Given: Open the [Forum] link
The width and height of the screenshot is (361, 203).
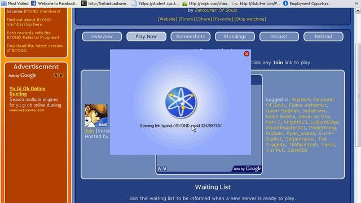Looking at the screenshot, I should click(x=187, y=19).
